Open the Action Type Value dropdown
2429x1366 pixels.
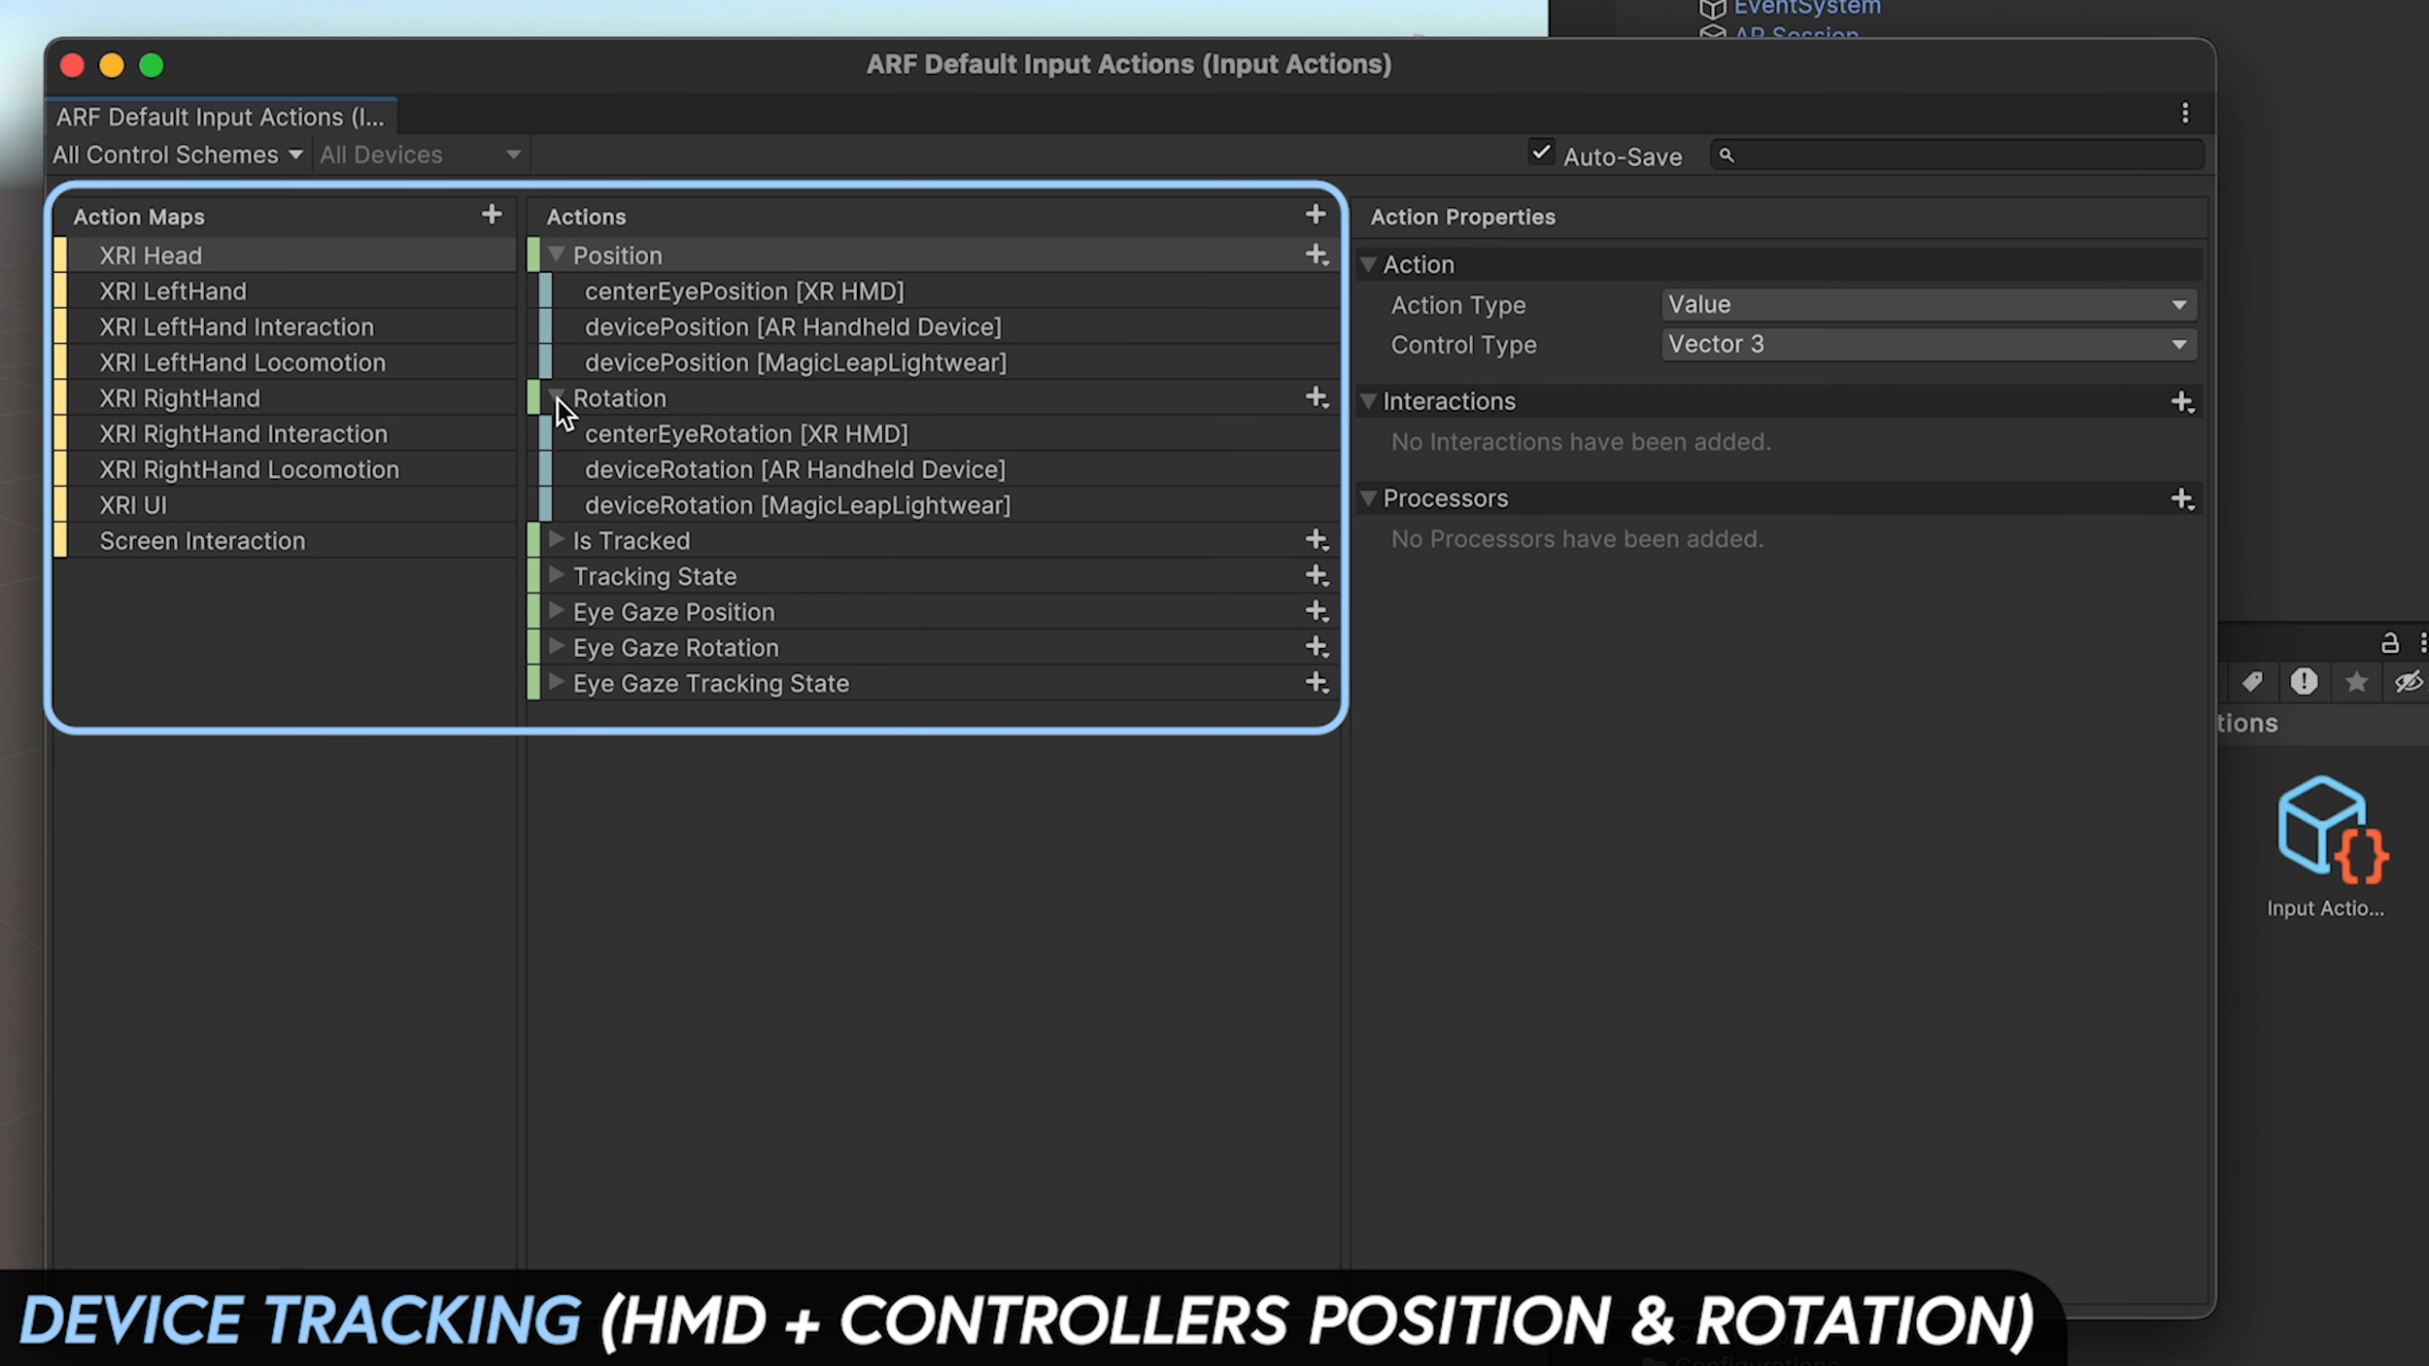tap(1927, 304)
